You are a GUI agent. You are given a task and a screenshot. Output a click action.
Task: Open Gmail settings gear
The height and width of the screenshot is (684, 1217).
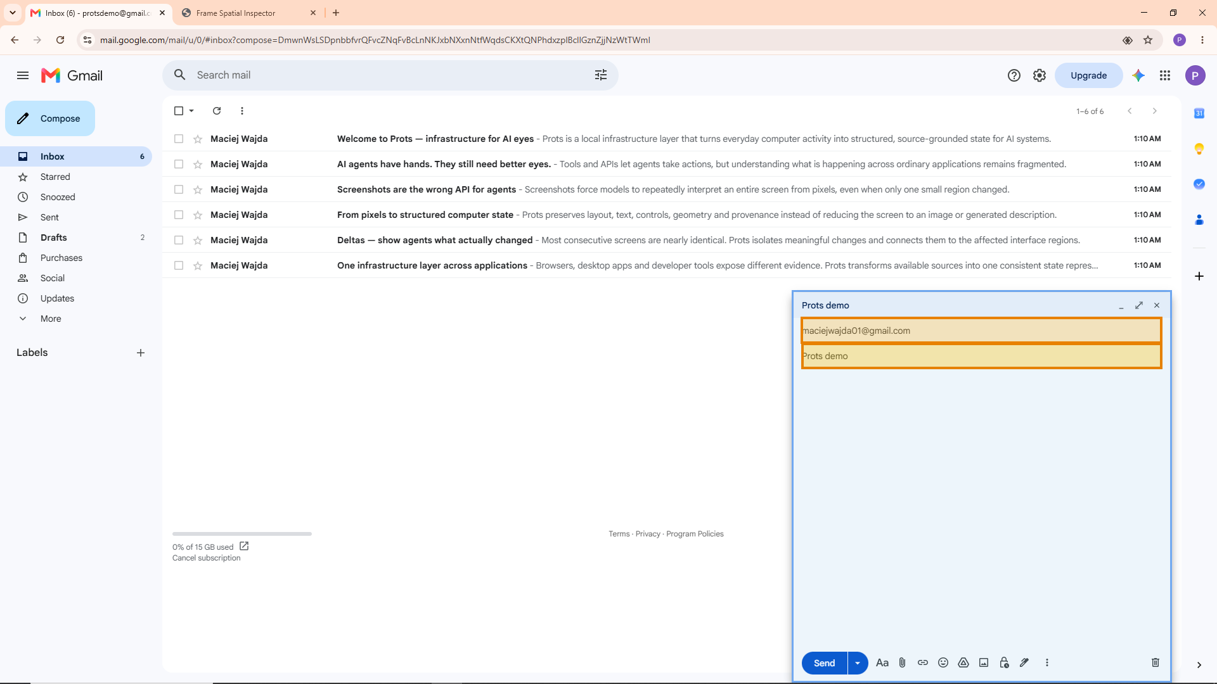[1040, 75]
